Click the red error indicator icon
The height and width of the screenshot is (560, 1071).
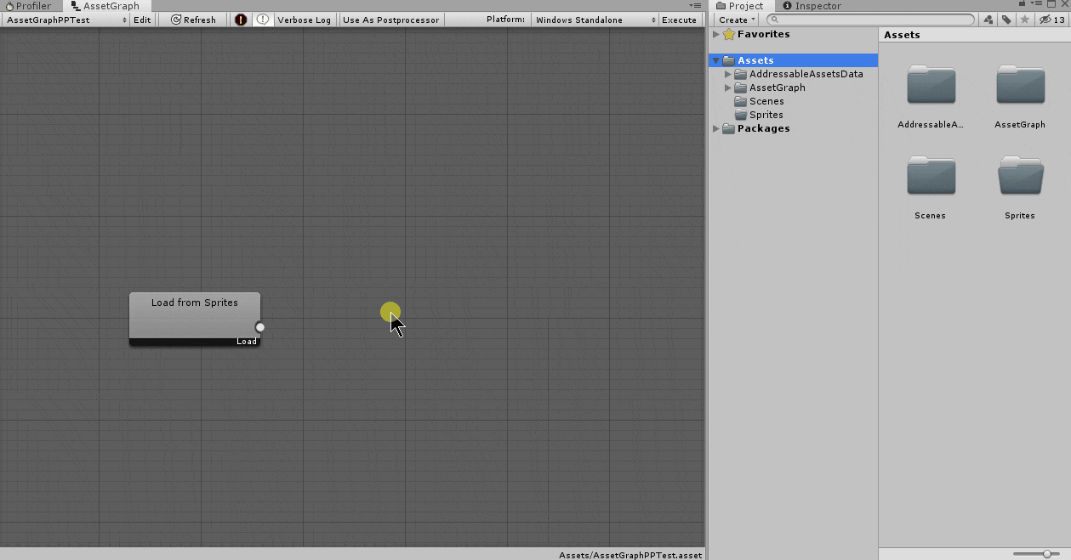point(241,19)
